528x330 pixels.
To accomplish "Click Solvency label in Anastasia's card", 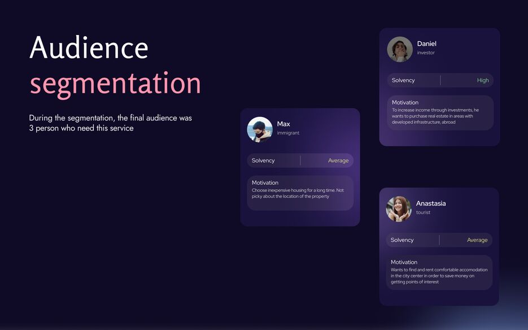I will (402, 240).
